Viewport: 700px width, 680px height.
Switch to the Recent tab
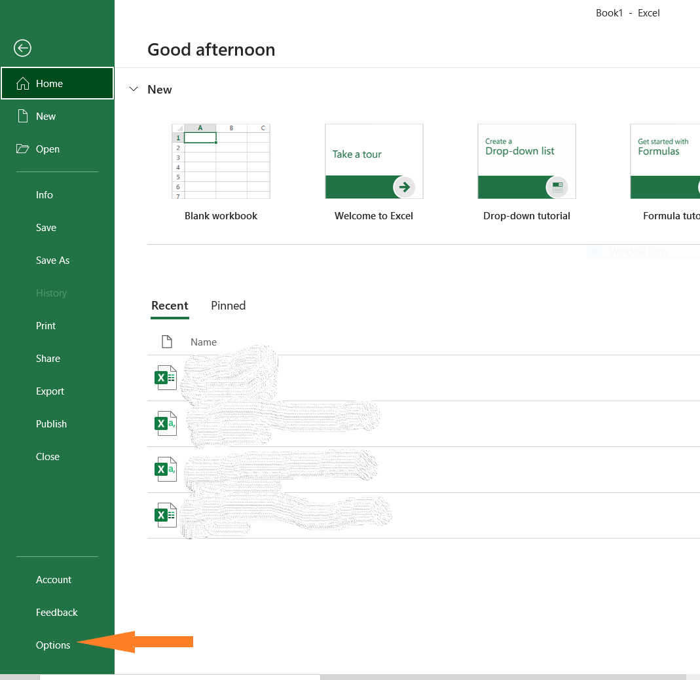pyautogui.click(x=170, y=306)
